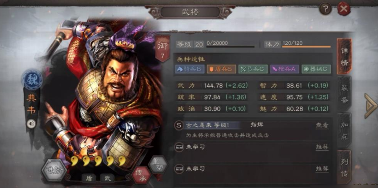
Task: Select the 枪兵A troop aptitude
Action: coord(284,69)
